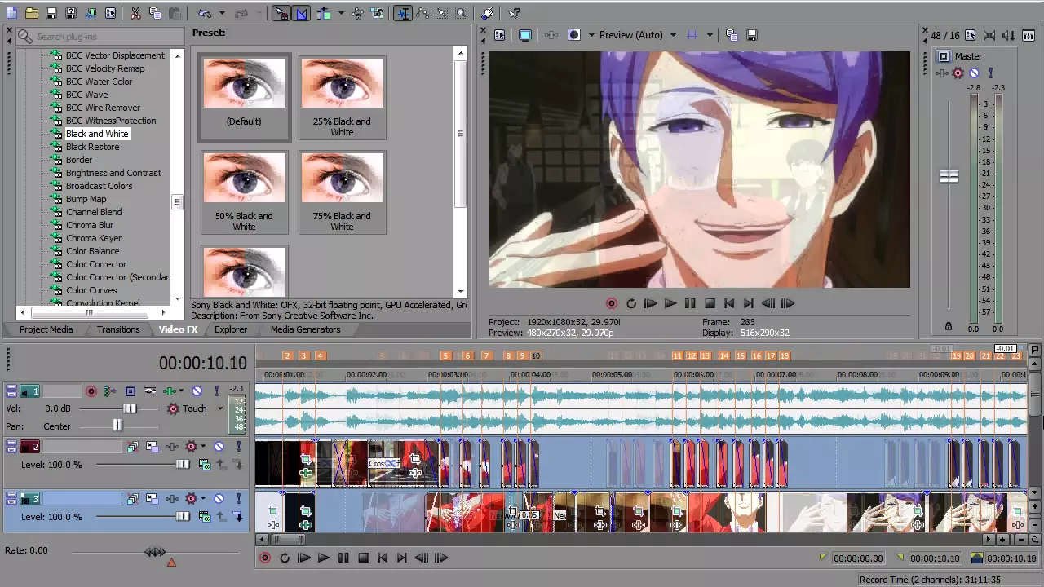Click the New project icon in main toolbar
The width and height of the screenshot is (1044, 587).
pos(12,13)
